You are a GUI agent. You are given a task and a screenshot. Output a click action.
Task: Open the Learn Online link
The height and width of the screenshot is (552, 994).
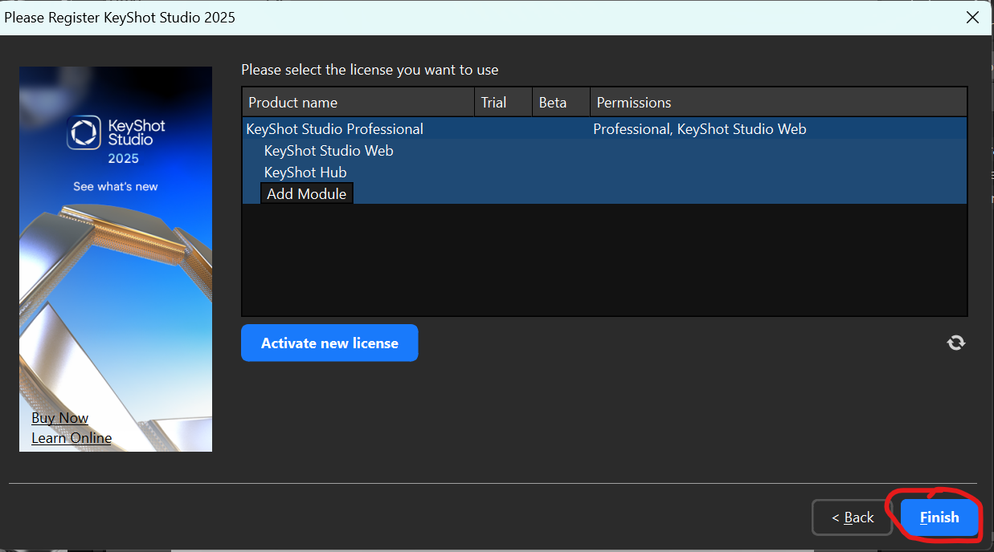[71, 437]
